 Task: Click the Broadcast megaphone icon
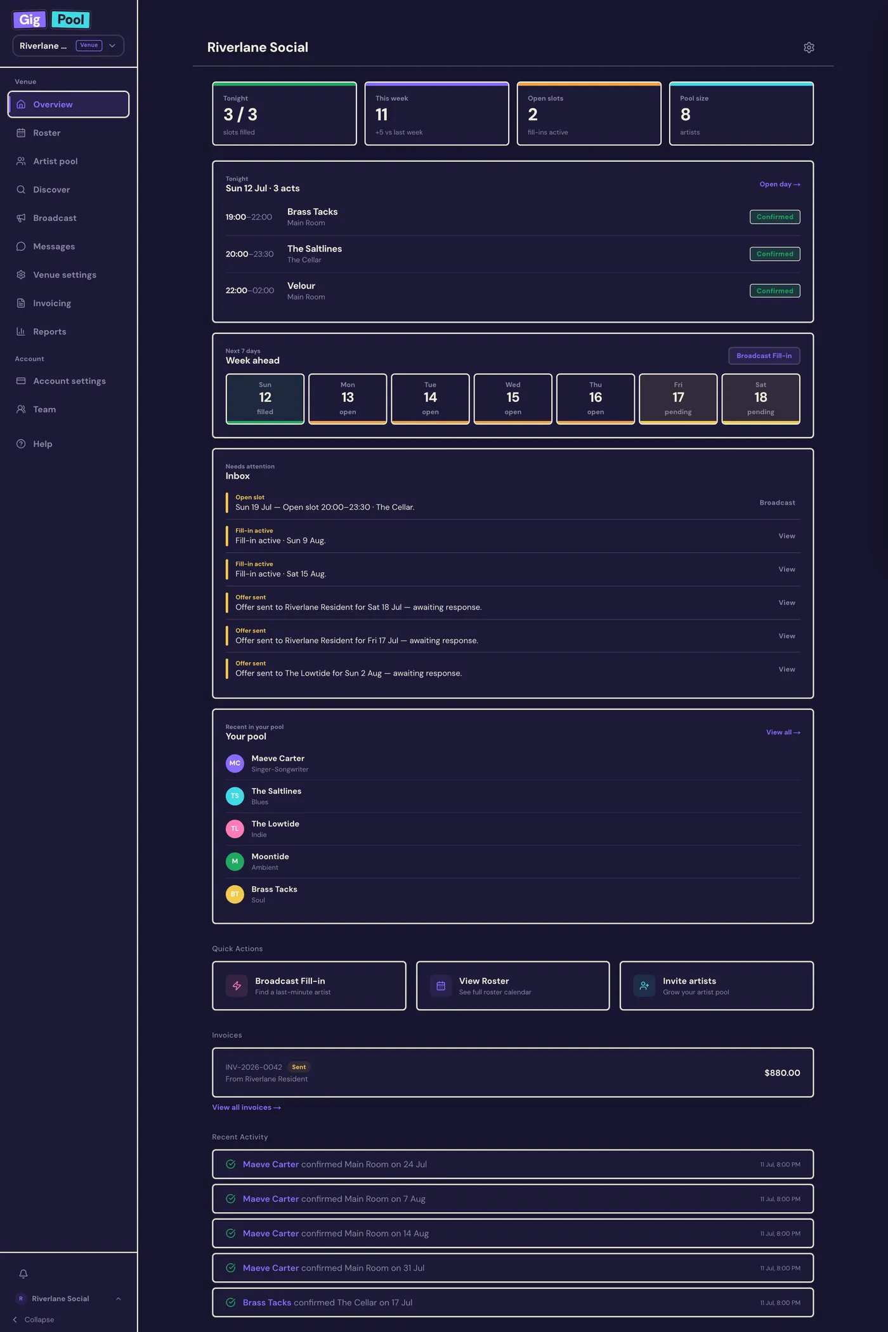pos(21,218)
